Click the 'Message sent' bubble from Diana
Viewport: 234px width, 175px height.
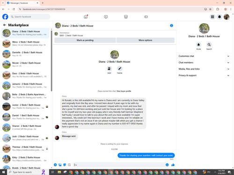tap(69, 136)
